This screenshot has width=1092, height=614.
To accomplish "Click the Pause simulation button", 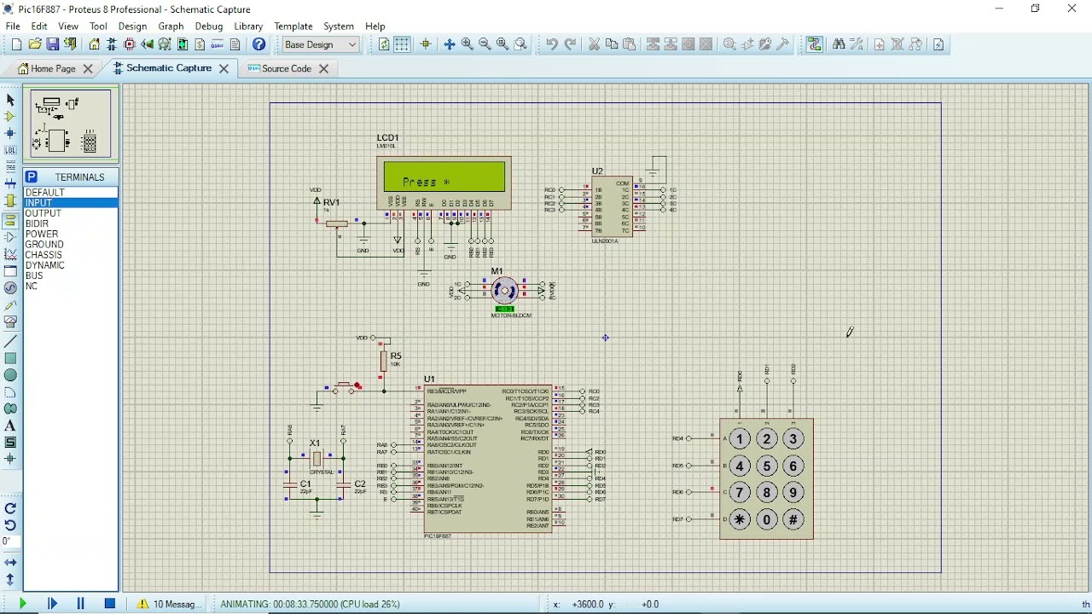I will coord(81,604).
